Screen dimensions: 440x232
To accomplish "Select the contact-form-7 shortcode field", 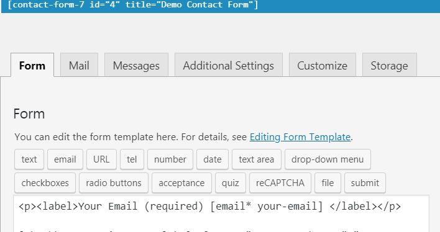I will [220, 5].
